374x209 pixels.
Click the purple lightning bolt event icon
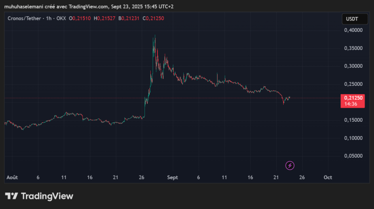pyautogui.click(x=290, y=165)
